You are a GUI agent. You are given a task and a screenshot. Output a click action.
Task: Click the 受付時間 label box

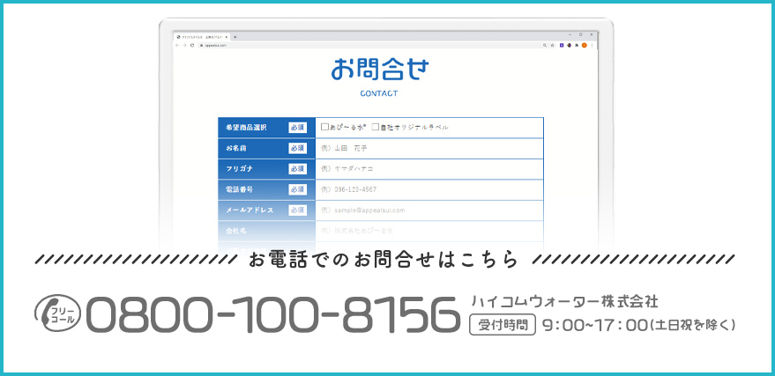coord(503,325)
